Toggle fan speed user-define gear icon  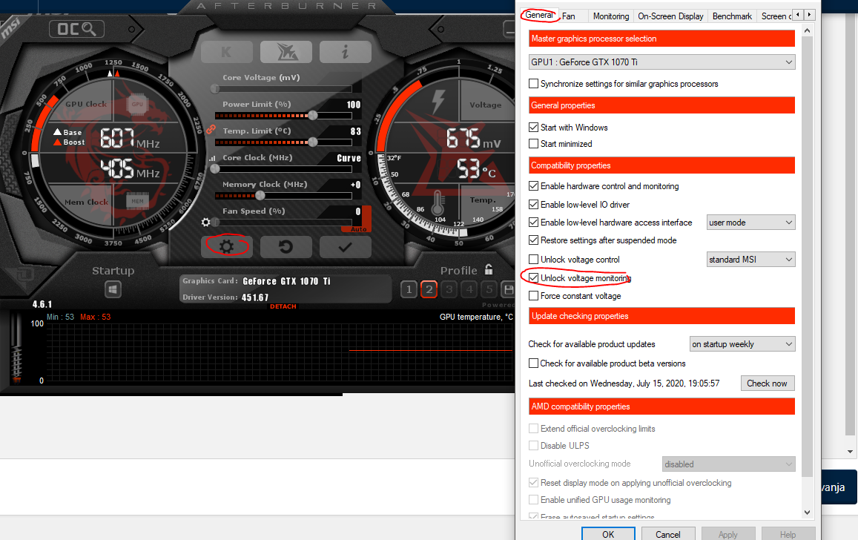pyautogui.click(x=205, y=222)
